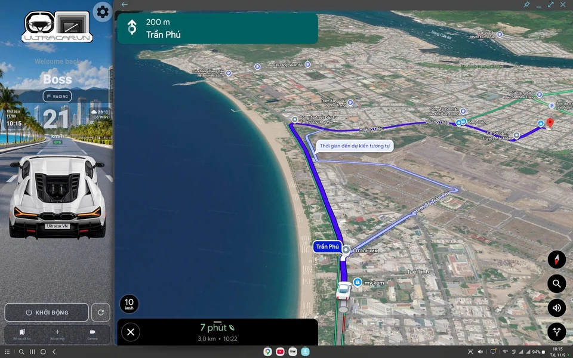Screen dimensions: 573x358
Task: Tap the 10 km/h speed indicator
Action: click(129, 304)
